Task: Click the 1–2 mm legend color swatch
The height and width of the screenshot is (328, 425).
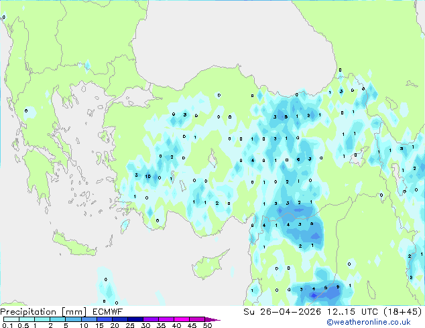Action: 42,319
